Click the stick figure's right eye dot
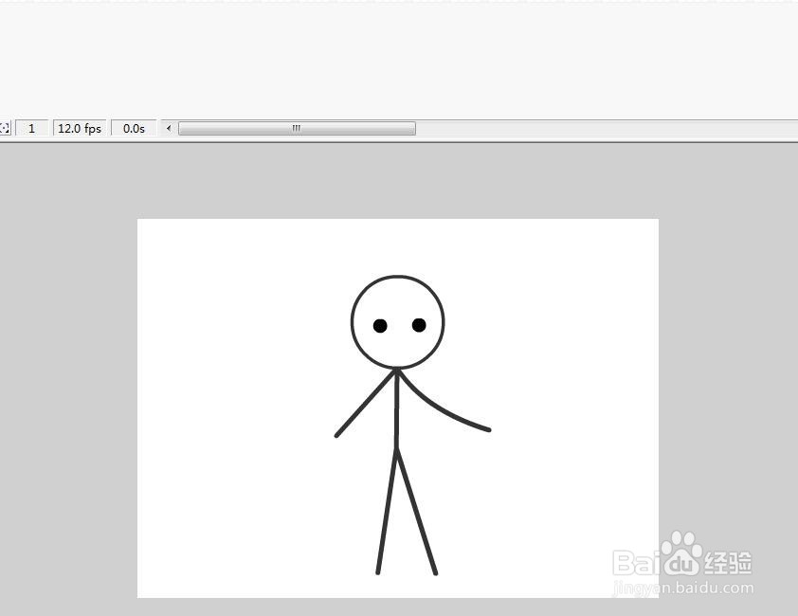 pos(418,325)
